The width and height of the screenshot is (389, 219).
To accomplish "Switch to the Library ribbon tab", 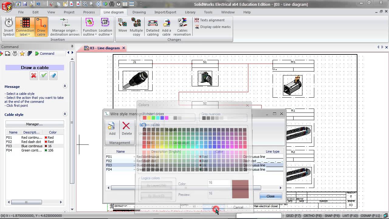I will pos(190,12).
